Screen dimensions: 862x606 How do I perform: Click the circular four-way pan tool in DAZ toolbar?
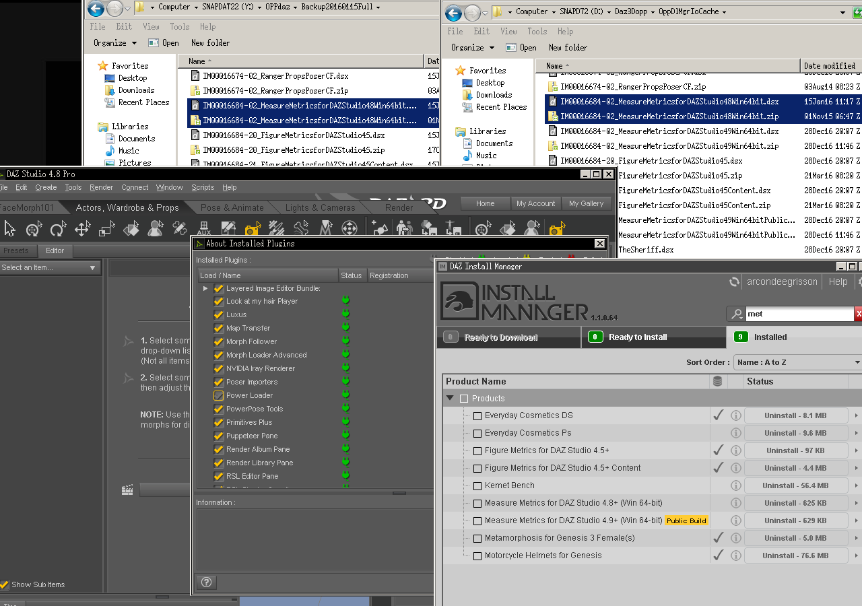coord(350,229)
